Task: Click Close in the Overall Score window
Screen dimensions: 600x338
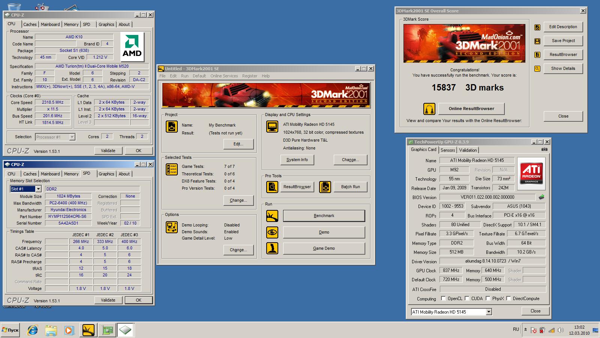Action: (x=563, y=116)
